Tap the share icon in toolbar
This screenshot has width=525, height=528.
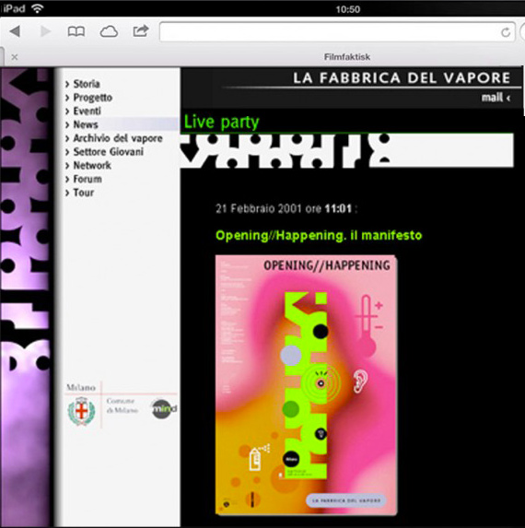pos(141,31)
